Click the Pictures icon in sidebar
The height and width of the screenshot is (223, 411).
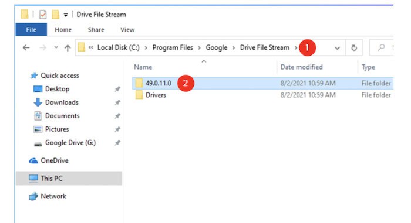[x=38, y=129]
